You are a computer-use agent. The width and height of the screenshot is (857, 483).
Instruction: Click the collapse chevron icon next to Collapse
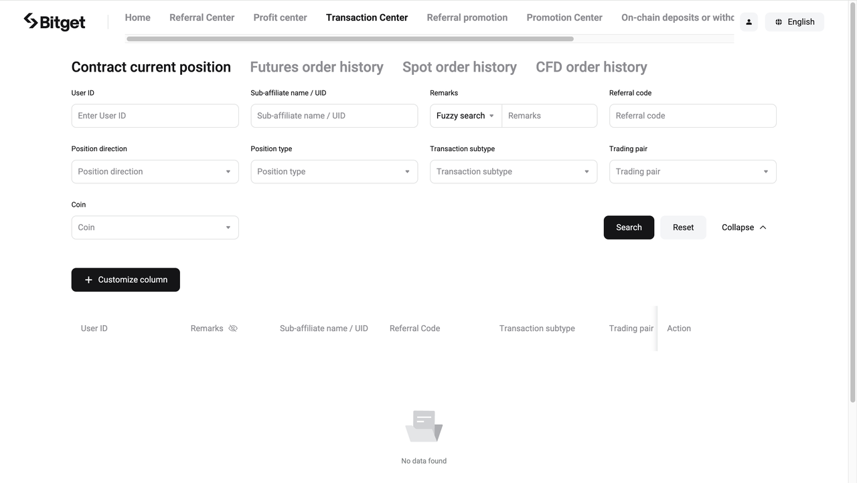click(763, 227)
